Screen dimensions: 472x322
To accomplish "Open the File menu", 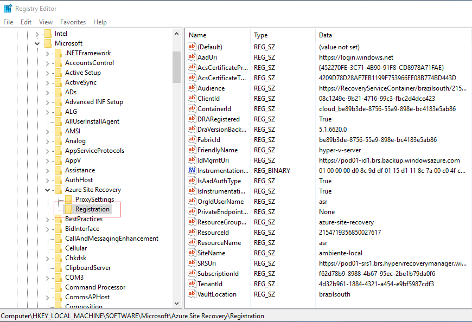I will (8, 22).
